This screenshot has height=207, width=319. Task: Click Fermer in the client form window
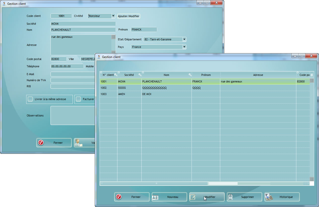click(54, 143)
